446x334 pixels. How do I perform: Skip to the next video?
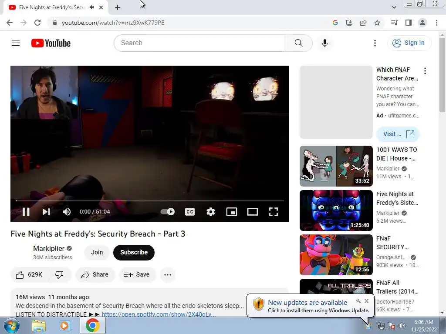(x=46, y=212)
